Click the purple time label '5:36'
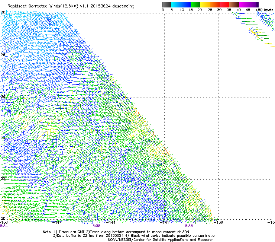 pos(189,226)
